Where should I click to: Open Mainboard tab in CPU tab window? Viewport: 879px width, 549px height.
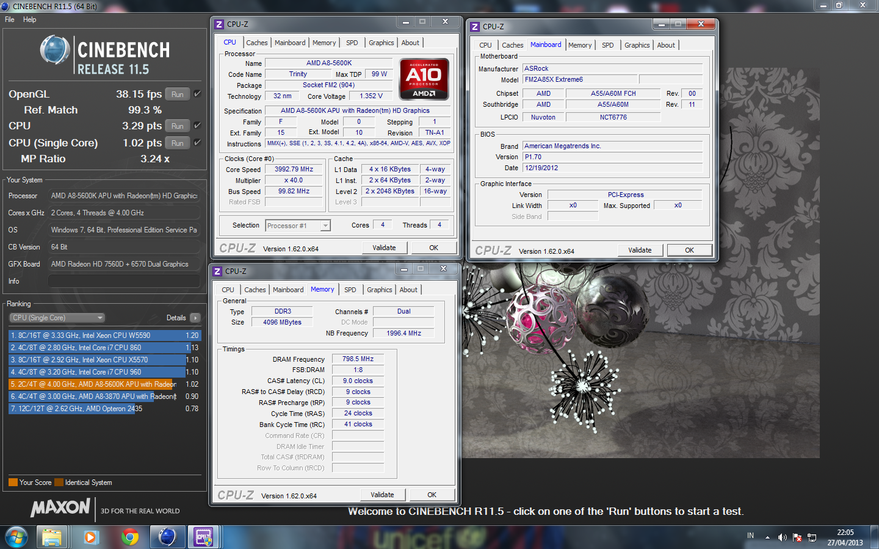(x=290, y=43)
